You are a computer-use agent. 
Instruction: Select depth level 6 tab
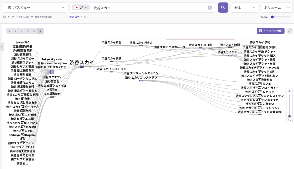pos(40,31)
